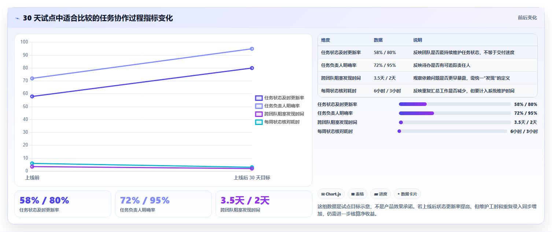Click the lightning icon beside the title

point(17,18)
